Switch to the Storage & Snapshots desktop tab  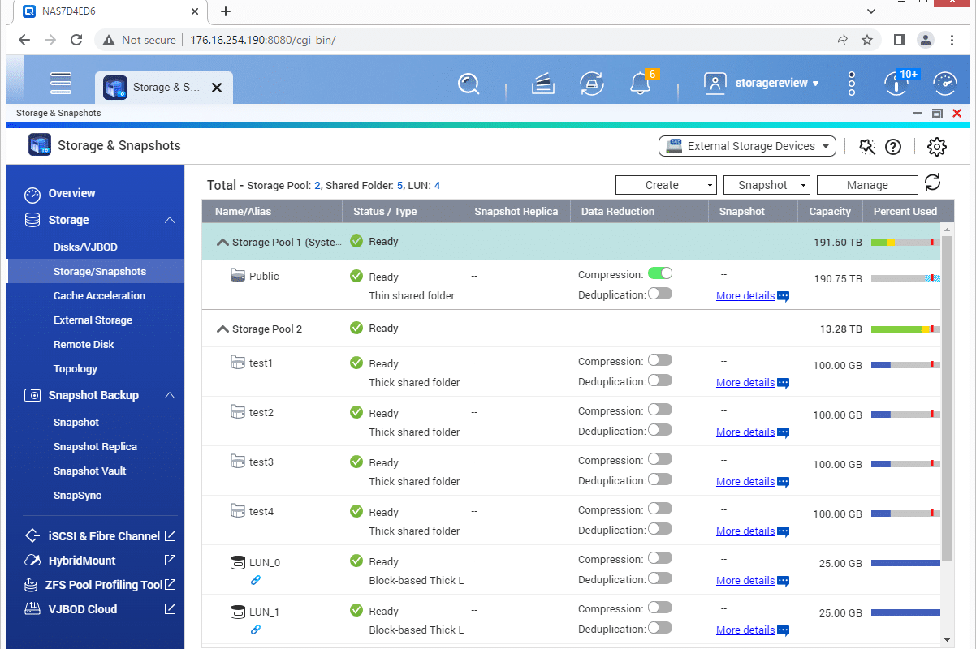(165, 87)
